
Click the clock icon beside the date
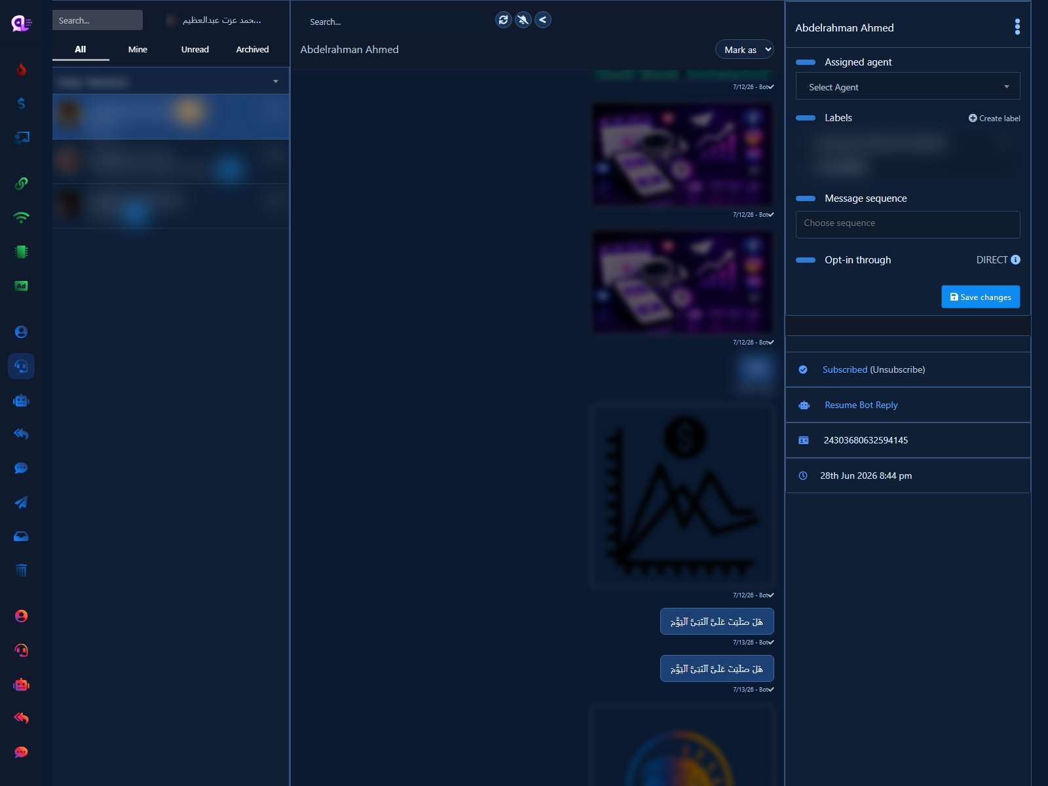coord(803,476)
